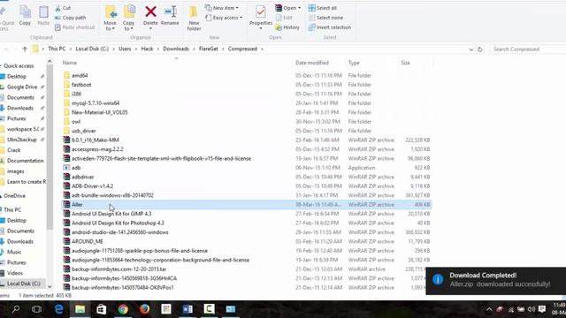Select the mysql-5.7.10-winx64 folder
The width and height of the screenshot is (566, 318).
(96, 103)
